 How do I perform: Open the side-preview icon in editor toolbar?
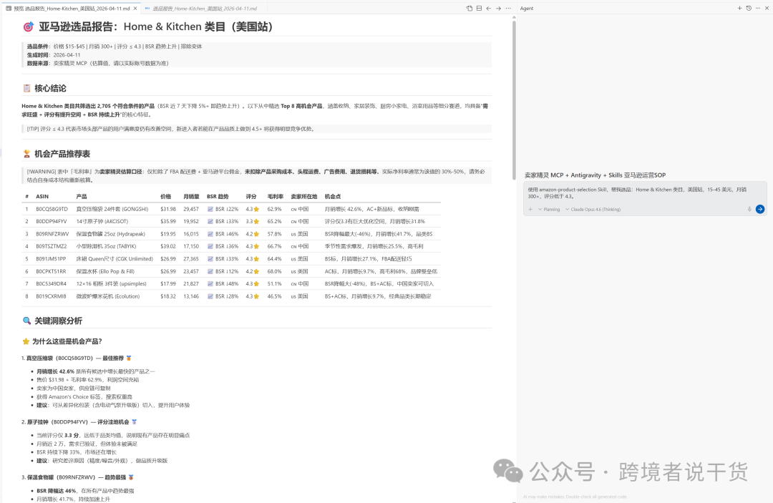(470, 9)
